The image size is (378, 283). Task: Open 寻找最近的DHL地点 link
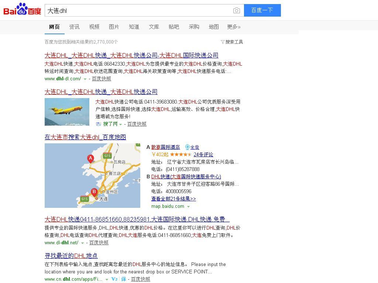[71, 256]
